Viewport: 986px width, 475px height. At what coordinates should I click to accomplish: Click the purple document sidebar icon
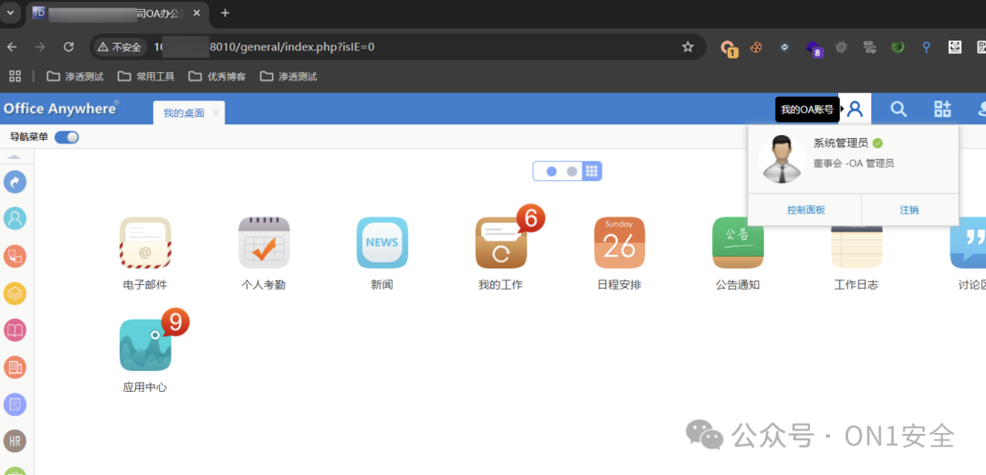(x=16, y=404)
